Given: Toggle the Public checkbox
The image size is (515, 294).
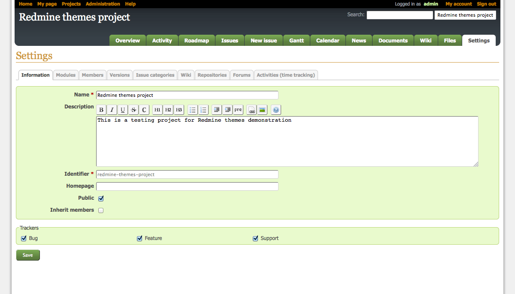Looking at the screenshot, I should tap(101, 198).
